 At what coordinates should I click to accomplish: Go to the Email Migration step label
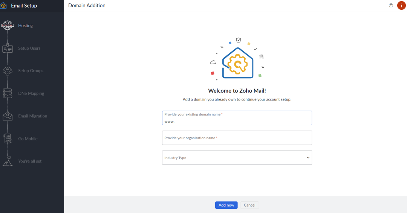click(x=33, y=116)
